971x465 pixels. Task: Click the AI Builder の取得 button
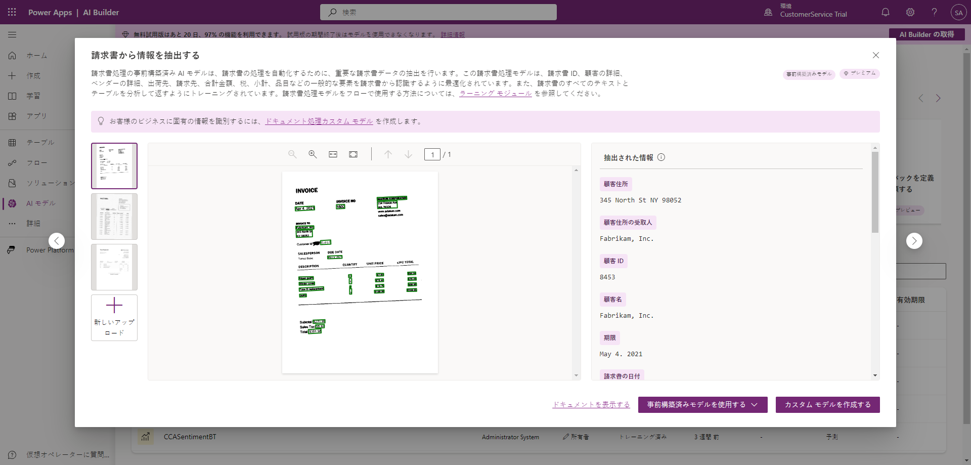927,34
